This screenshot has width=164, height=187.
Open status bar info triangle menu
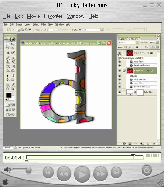61,147
